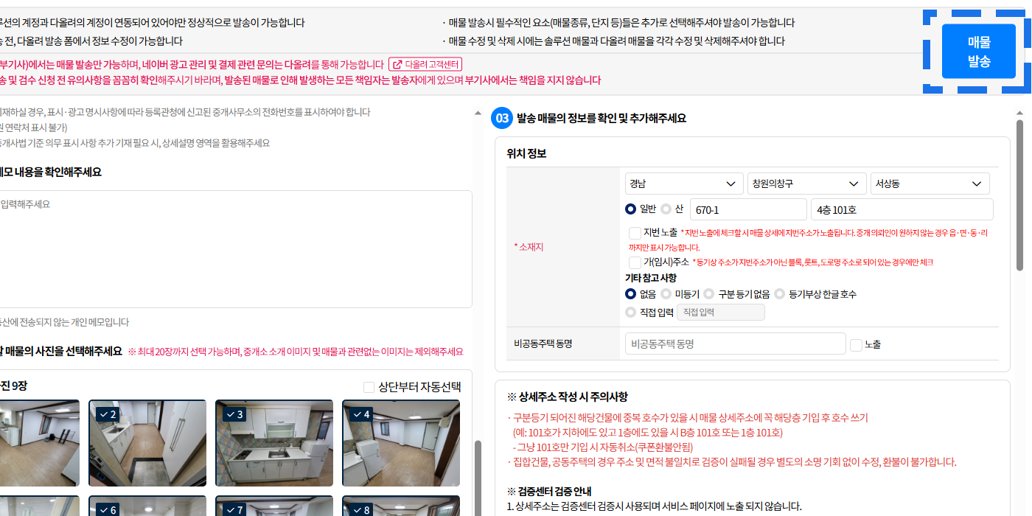Viewport: 1032px width, 516px height.
Task: Open the 다올려 고객센터 link
Action: point(425,65)
